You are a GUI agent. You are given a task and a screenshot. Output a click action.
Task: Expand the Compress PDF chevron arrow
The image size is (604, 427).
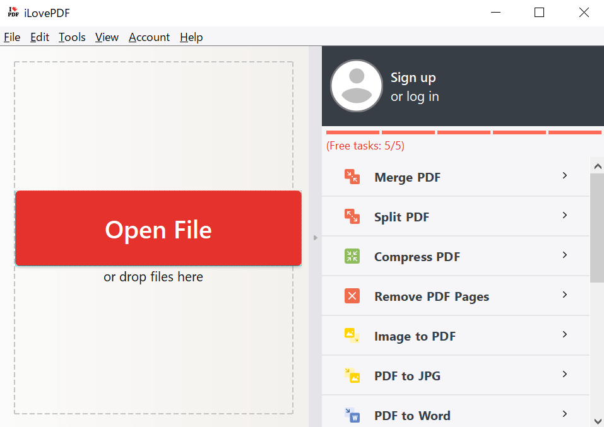pyautogui.click(x=565, y=255)
